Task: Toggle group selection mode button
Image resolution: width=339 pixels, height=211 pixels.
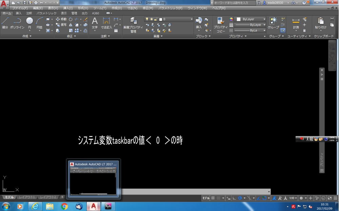Action: [x=283, y=30]
